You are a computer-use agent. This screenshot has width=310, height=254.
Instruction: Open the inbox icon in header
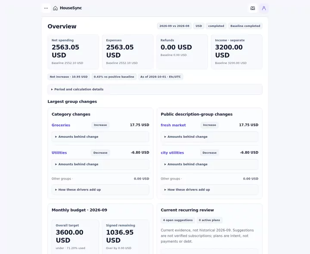pos(253,8)
